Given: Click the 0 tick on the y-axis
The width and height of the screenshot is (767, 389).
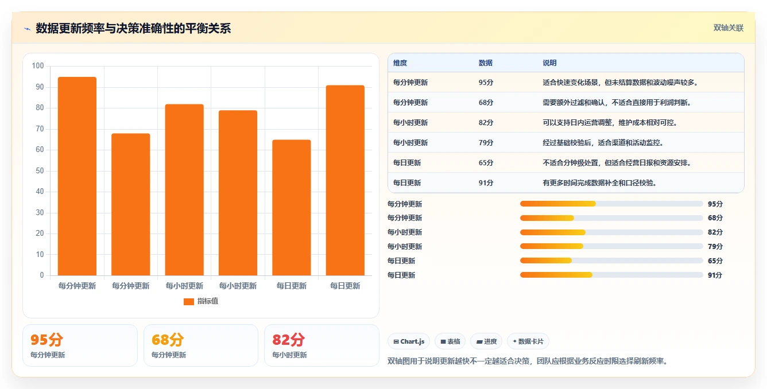Looking at the screenshot, I should pos(42,275).
